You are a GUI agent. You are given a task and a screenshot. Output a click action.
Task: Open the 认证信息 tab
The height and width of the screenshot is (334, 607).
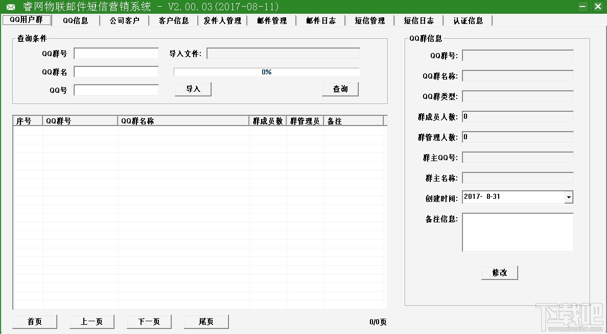[x=468, y=20]
